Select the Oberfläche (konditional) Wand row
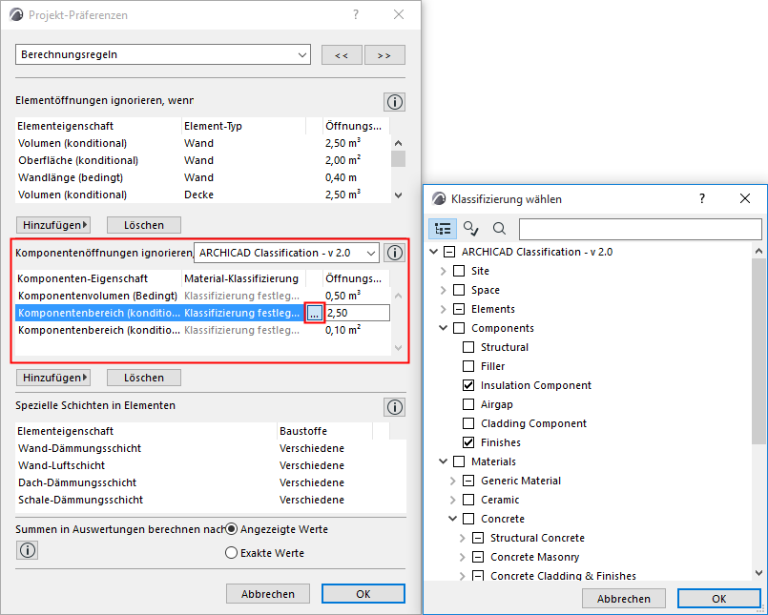Viewport: 768px width, 615px height. pyautogui.click(x=203, y=160)
